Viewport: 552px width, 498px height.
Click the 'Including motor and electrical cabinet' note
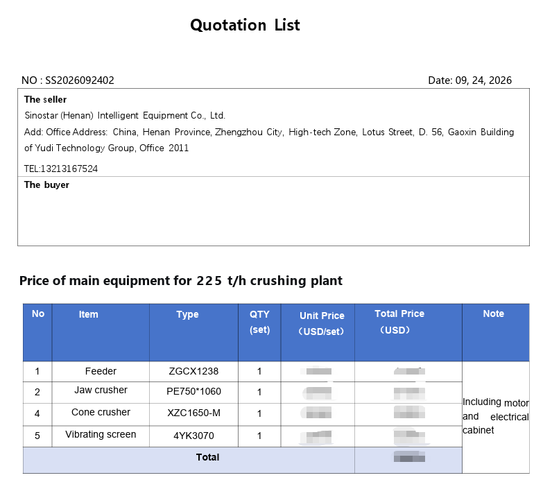pyautogui.click(x=496, y=416)
